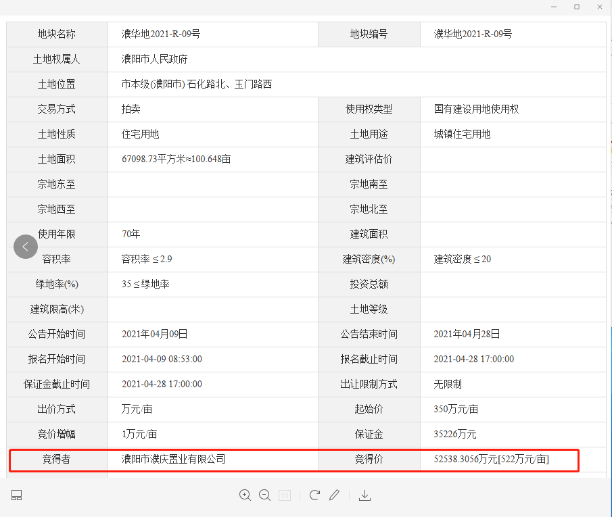
Task: Download the image with the save icon
Action: click(x=364, y=495)
